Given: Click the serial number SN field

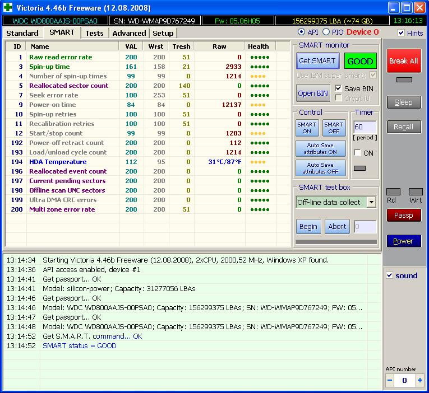Looking at the screenshot, I should click(155, 21).
